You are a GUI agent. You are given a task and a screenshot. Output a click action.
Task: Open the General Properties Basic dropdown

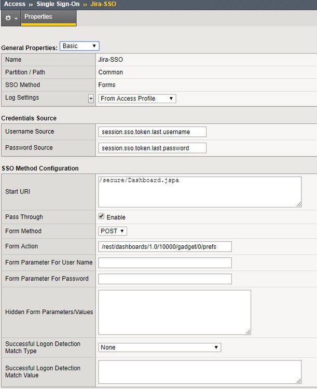(79, 46)
